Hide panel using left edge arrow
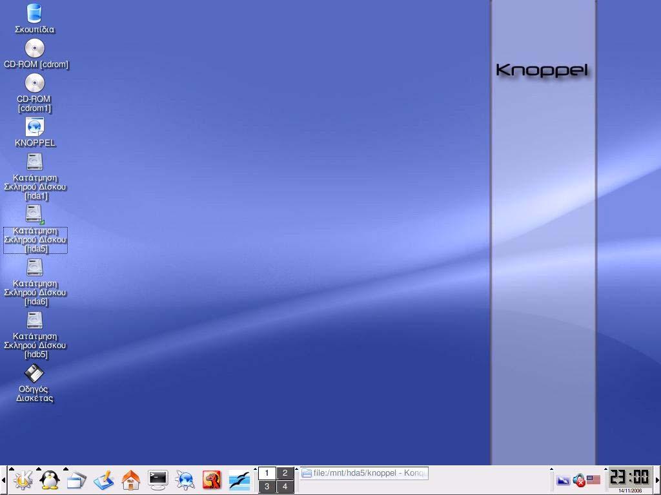661x495 pixels. (3, 480)
